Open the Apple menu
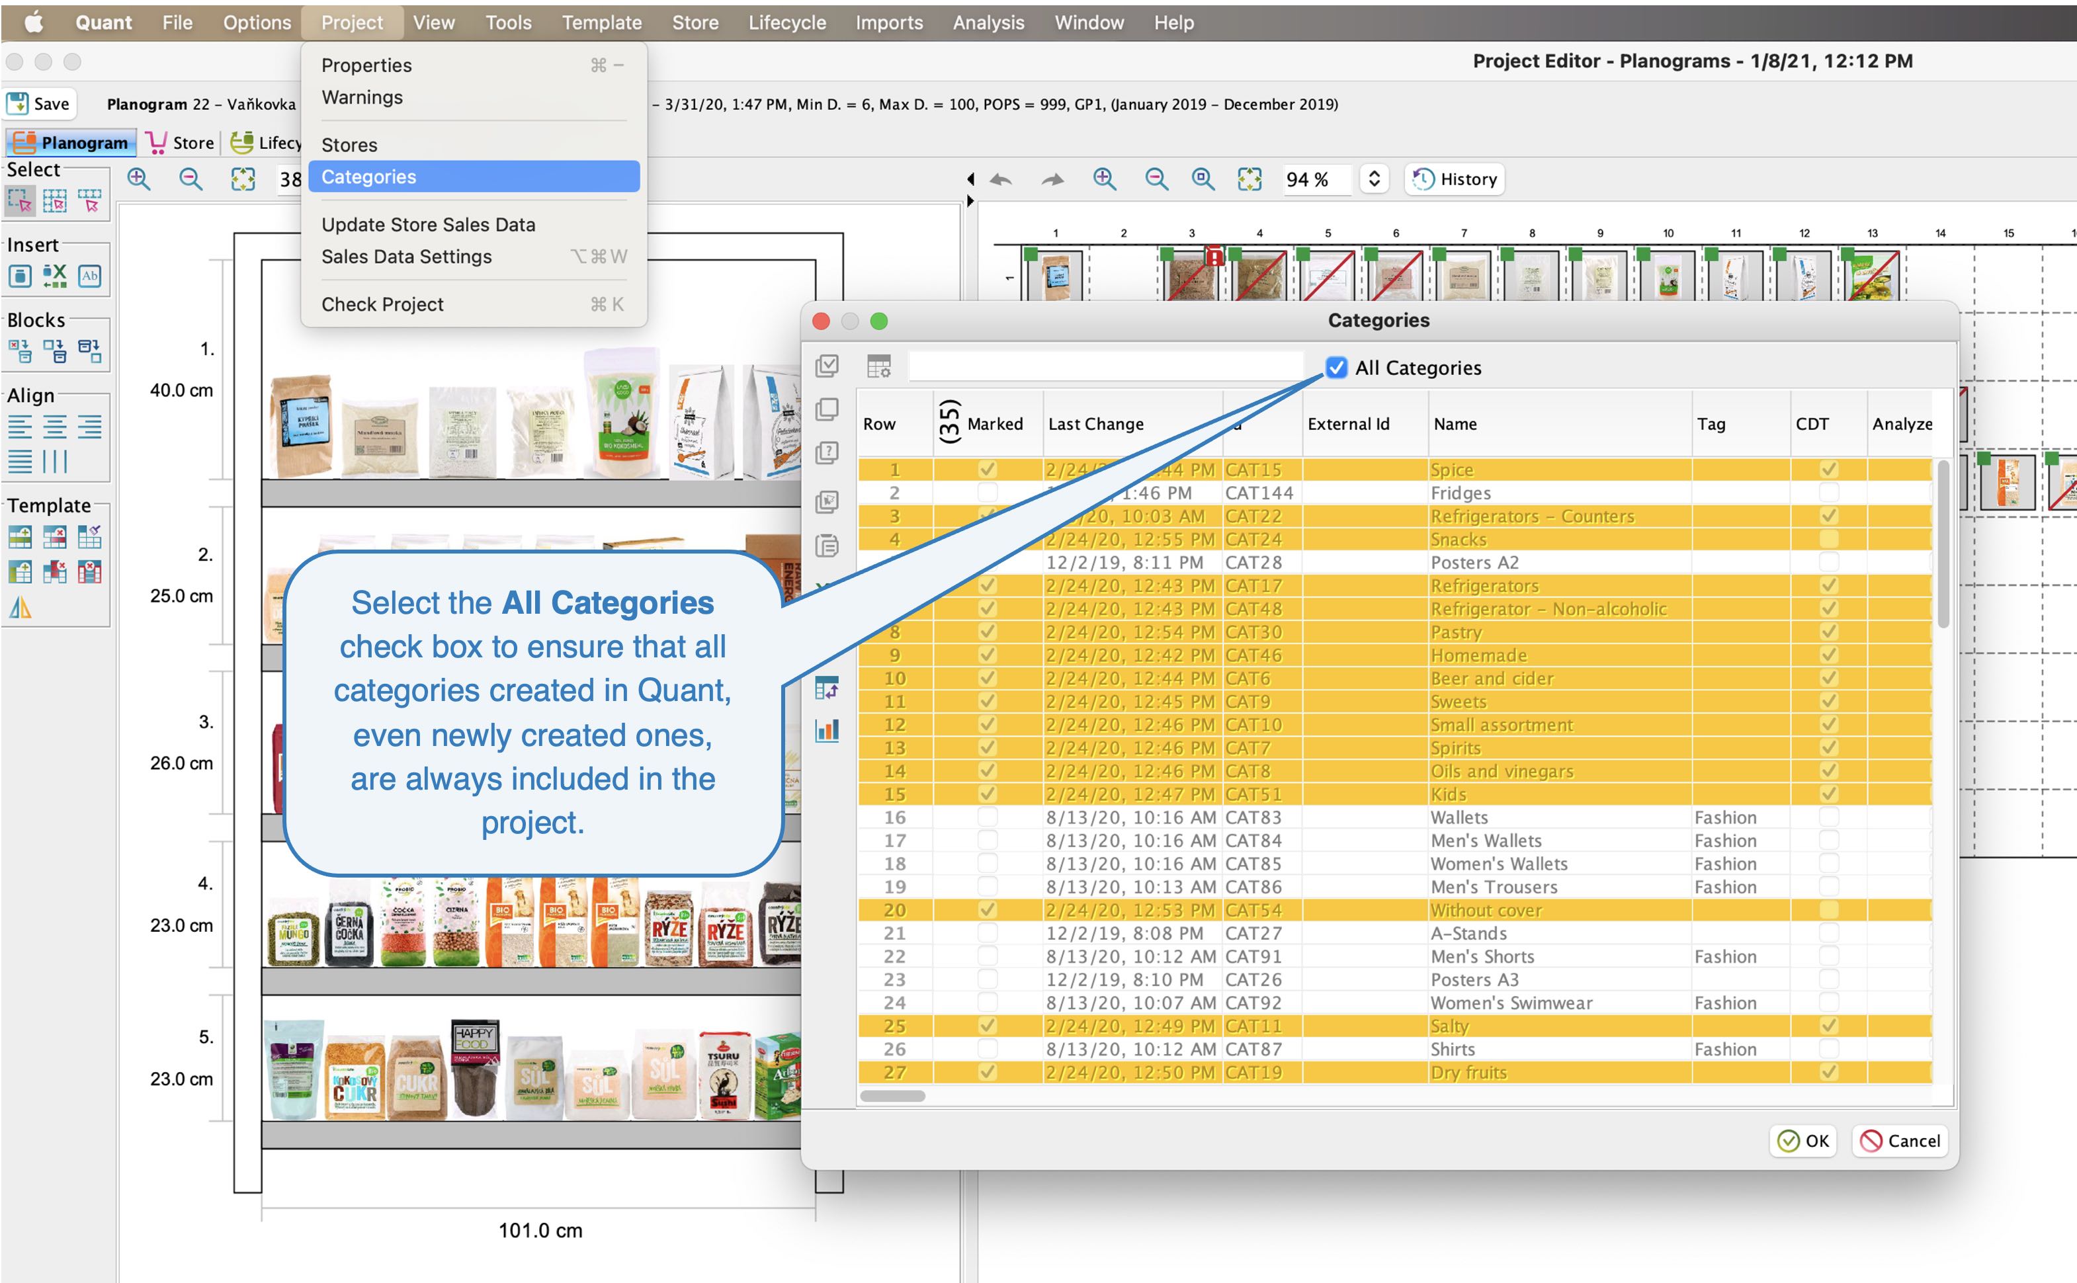2077x1283 pixels. (x=33, y=23)
